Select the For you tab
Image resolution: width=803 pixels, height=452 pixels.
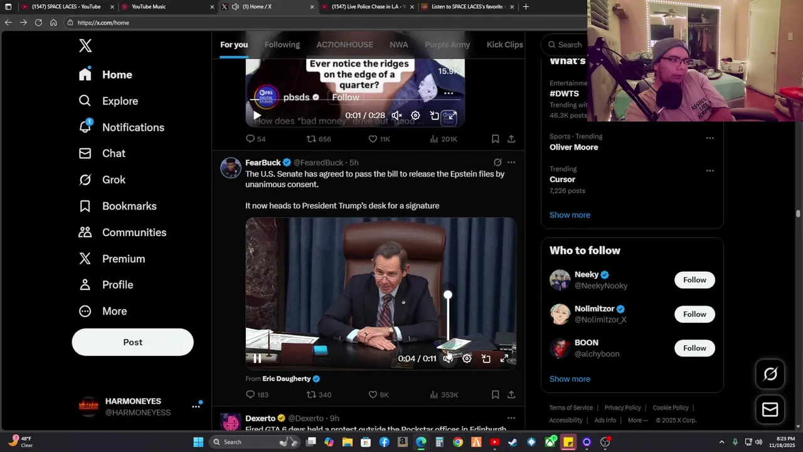[234, 45]
